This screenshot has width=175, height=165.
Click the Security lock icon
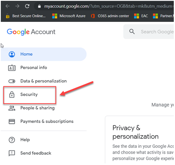tap(12, 94)
